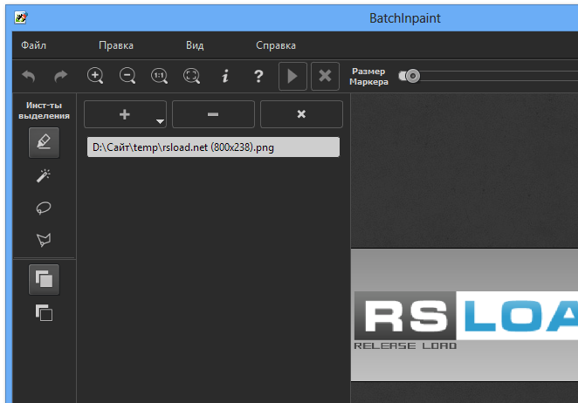Select the Polygonal Lasso tool
This screenshot has height=403, width=578.
click(x=44, y=240)
